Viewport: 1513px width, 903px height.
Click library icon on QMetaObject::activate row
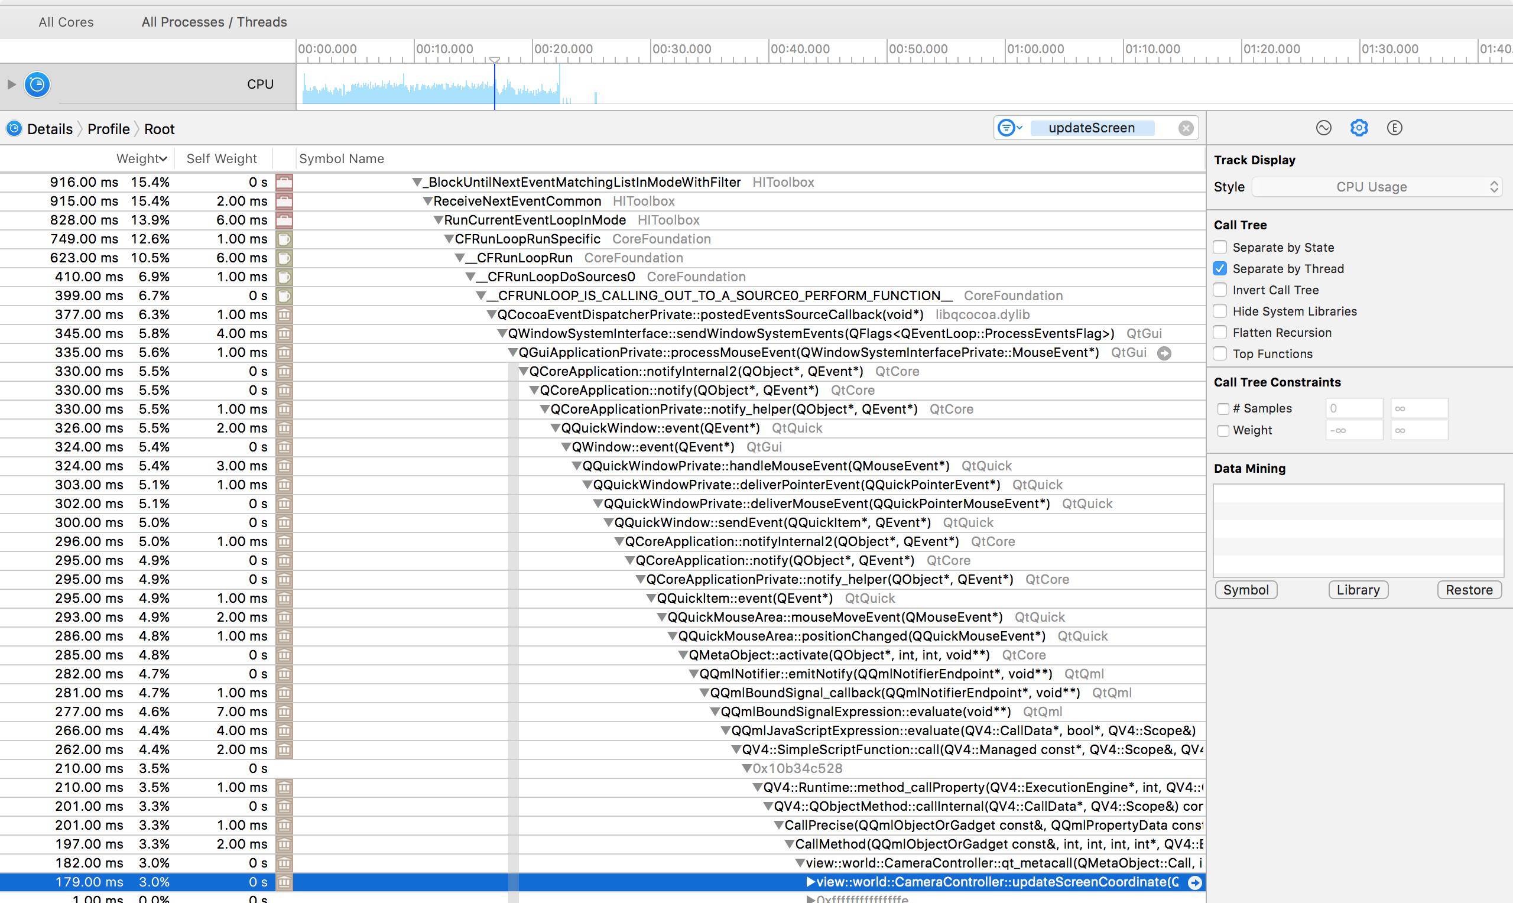[x=284, y=655]
